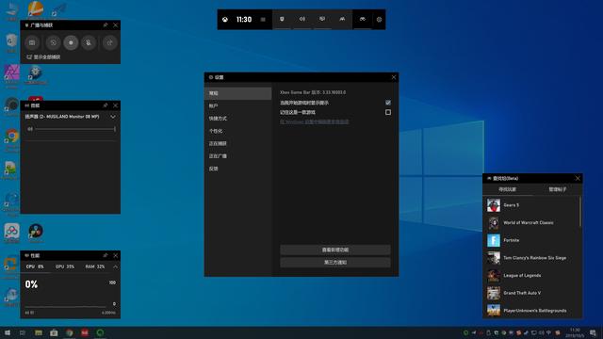Image resolution: width=603 pixels, height=339 pixels.
Task: Open the Feedback (反馈) settings category
Action: (x=238, y=169)
